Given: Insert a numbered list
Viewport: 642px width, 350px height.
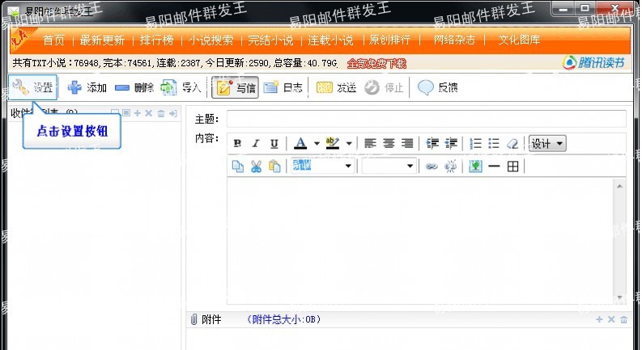Looking at the screenshot, I should pos(475,144).
